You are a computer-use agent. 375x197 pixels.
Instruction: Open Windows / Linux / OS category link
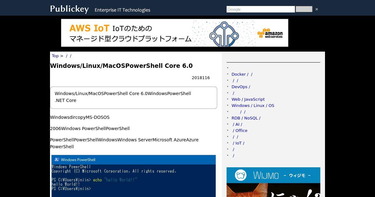pyautogui.click(x=253, y=106)
